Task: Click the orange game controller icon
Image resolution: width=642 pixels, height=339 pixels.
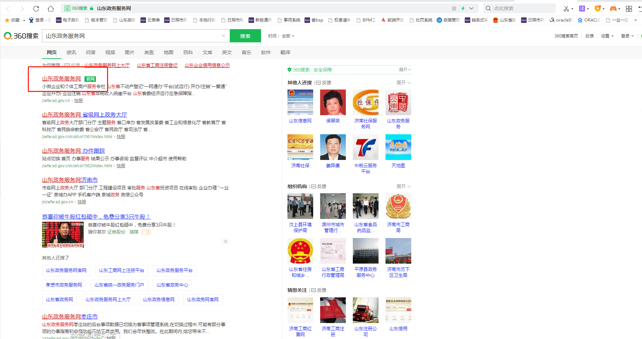Action: point(613,9)
